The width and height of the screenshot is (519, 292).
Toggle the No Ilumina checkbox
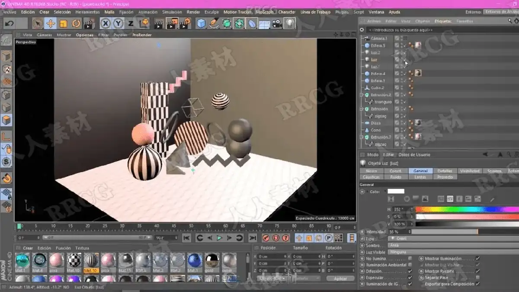410,259
